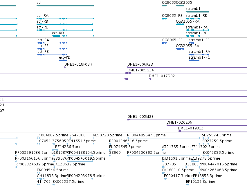Click the DME1-020E06 clone label
The width and height of the screenshot is (247, 186).
pos(179,122)
